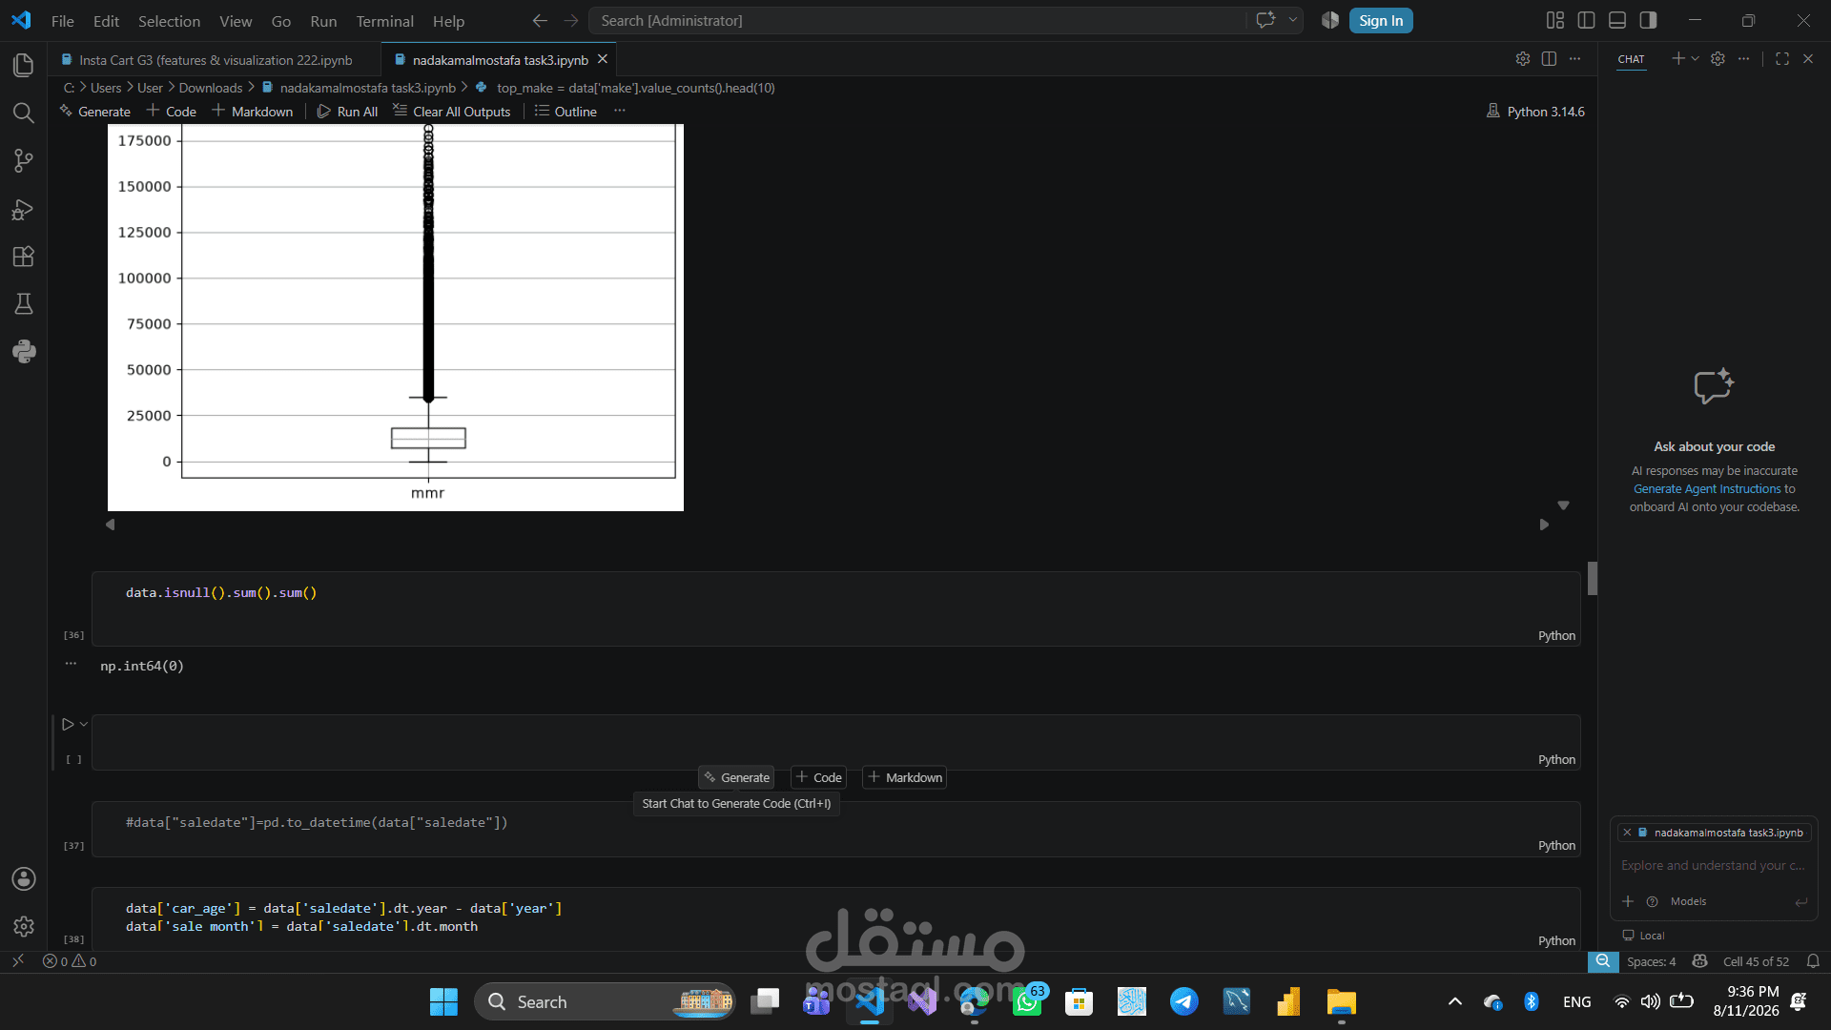Go back with the navigation arrow

(x=540, y=20)
